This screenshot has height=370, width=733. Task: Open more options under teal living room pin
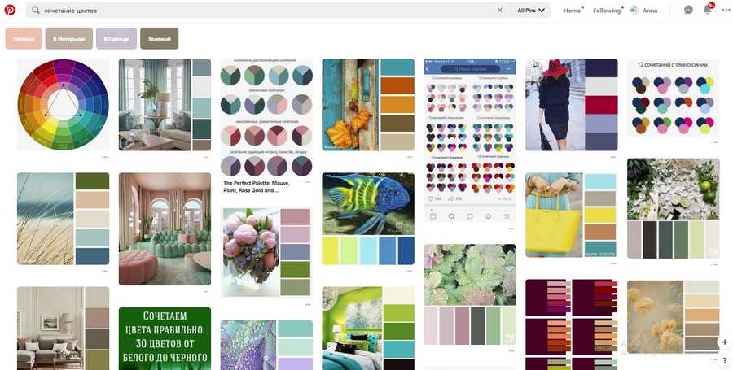[206, 157]
